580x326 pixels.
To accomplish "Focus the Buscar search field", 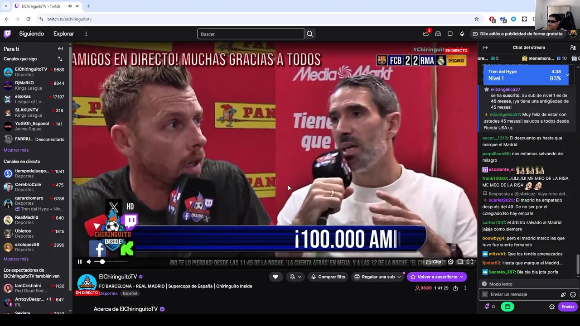I will pyautogui.click(x=251, y=34).
